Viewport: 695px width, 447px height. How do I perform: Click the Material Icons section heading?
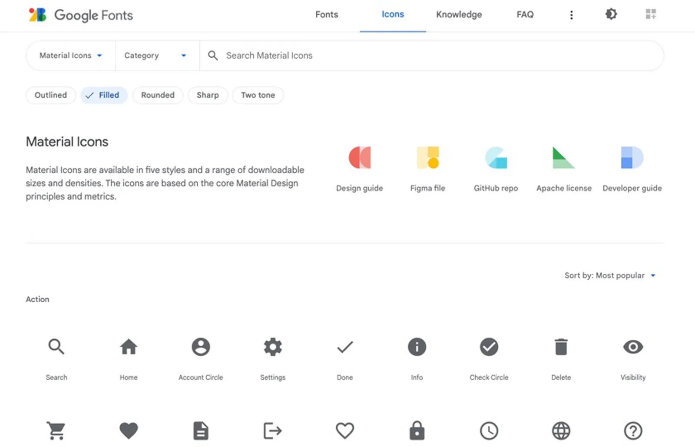67,142
